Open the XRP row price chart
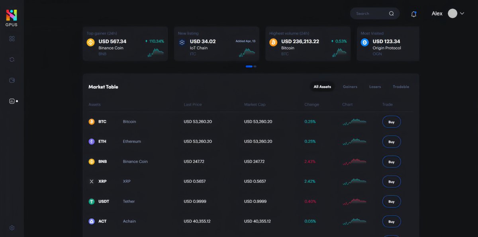The height and width of the screenshot is (237, 478). tap(355, 181)
